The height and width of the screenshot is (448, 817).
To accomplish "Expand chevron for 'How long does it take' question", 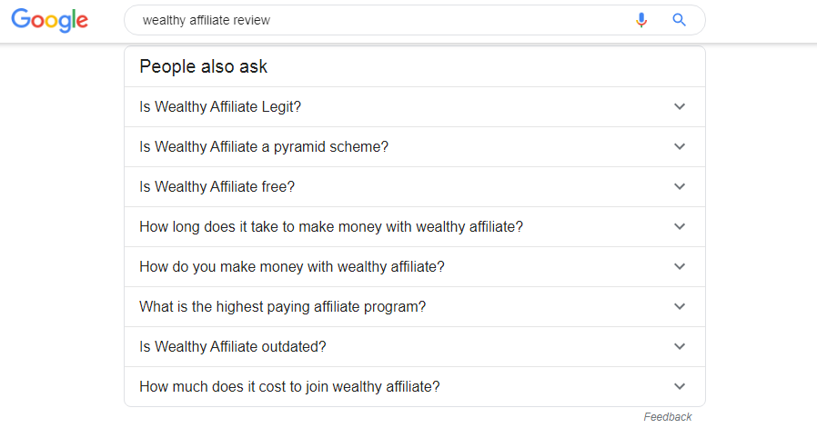I will [x=679, y=226].
